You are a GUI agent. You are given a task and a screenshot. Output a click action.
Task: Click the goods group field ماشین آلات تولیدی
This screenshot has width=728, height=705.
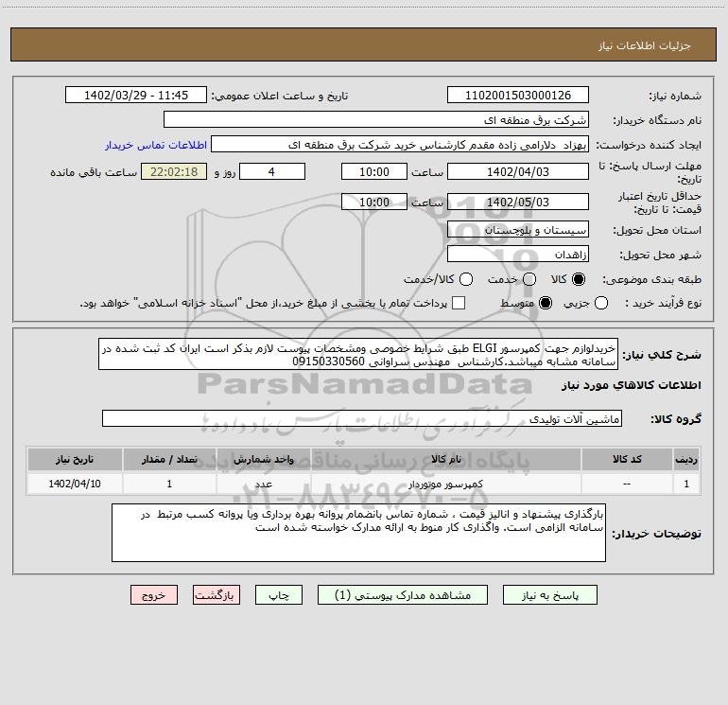[362, 418]
